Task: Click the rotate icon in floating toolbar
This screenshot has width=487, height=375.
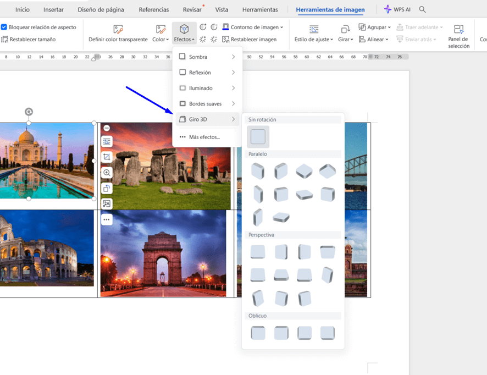Action: 107,188
